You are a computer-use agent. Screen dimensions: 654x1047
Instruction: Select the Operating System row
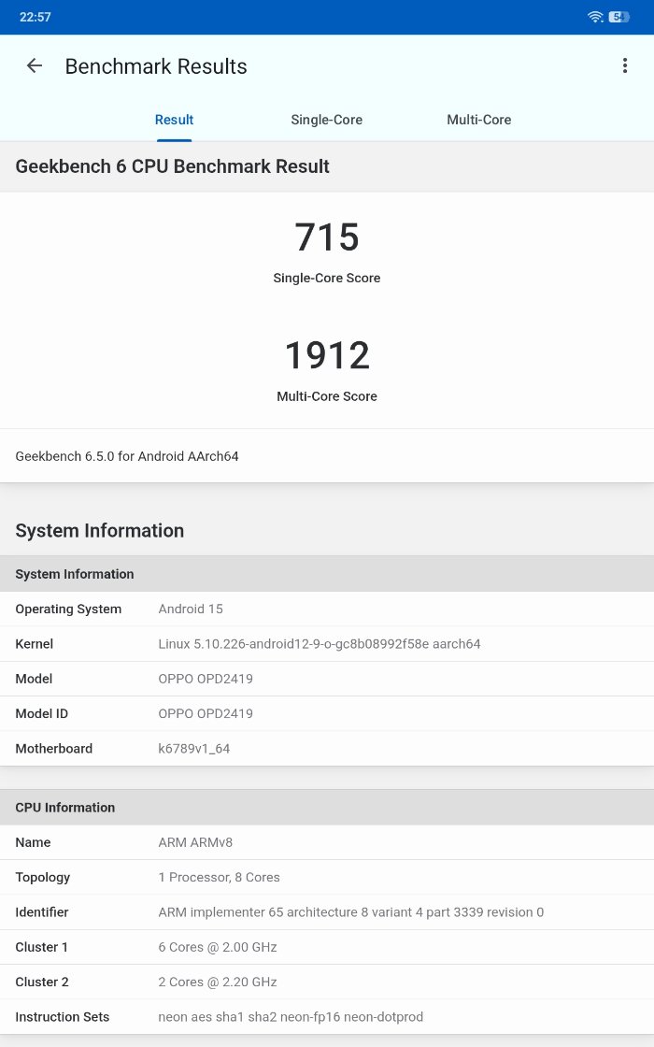[327, 609]
